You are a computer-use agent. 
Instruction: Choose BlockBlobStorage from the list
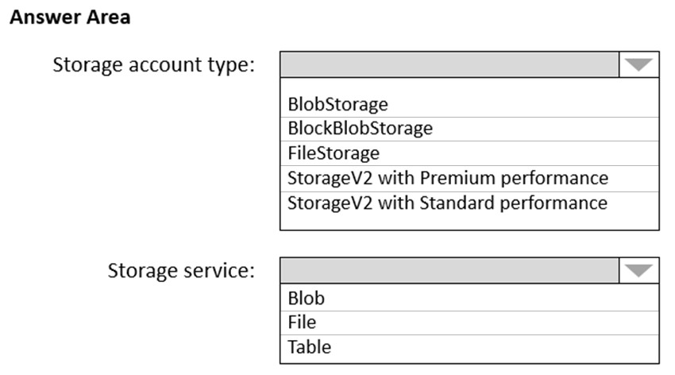(x=469, y=129)
